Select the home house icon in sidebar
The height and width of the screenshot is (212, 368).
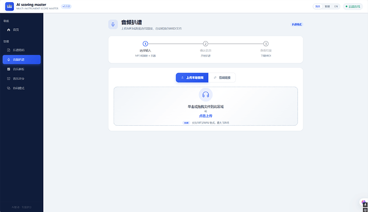9,30
